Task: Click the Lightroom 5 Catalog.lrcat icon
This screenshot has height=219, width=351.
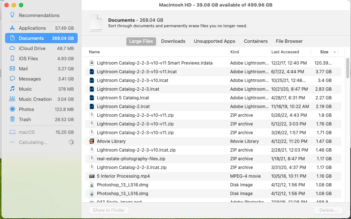Action: [91, 98]
